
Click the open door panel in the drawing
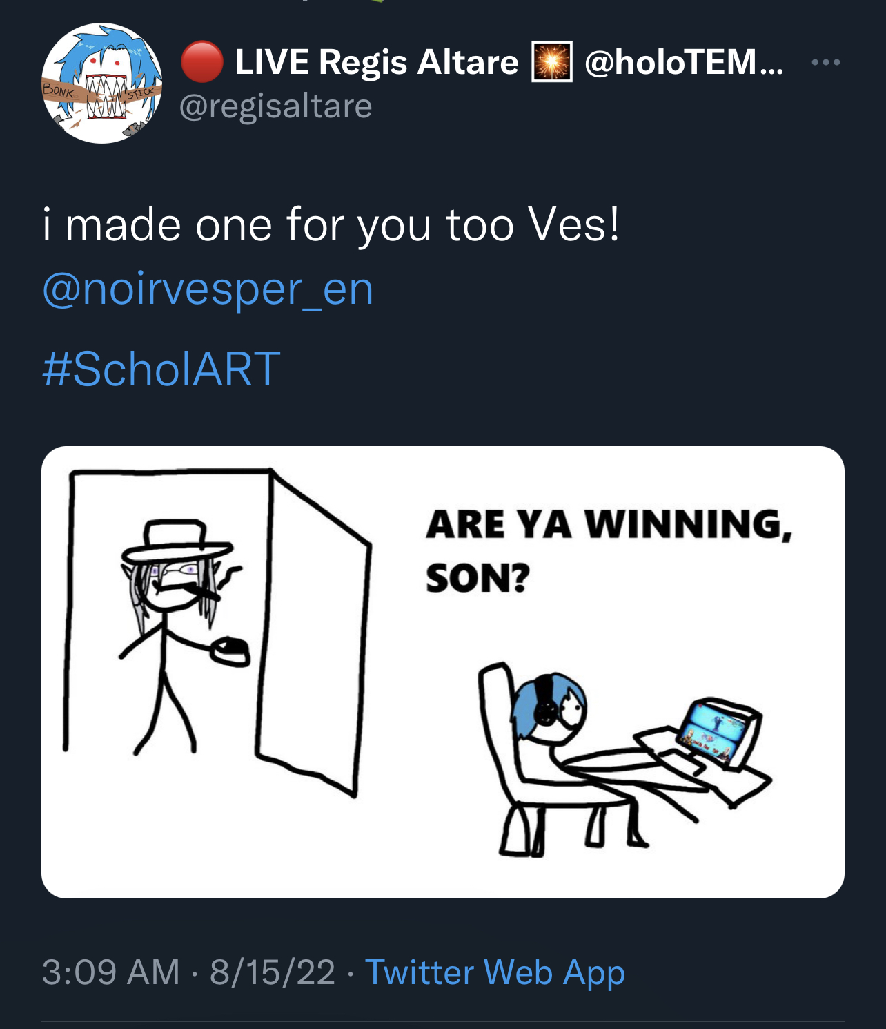coord(314,628)
